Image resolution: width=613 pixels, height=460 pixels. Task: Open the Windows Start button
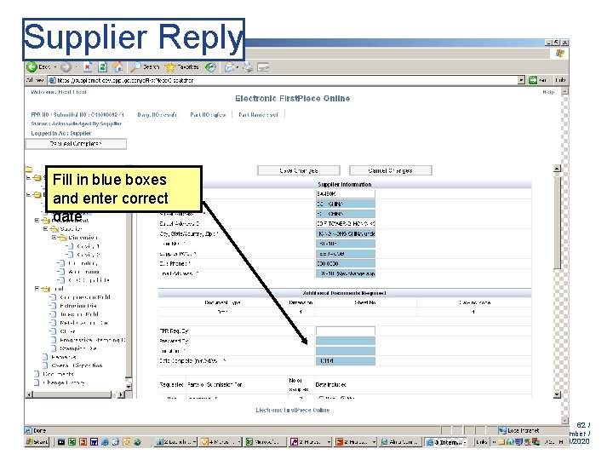tap(37, 442)
